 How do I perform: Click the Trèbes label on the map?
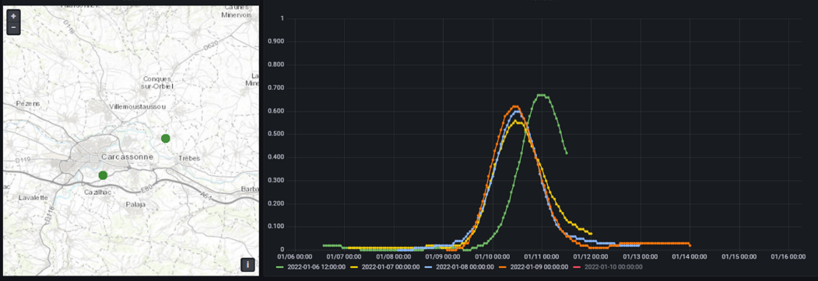[189, 158]
